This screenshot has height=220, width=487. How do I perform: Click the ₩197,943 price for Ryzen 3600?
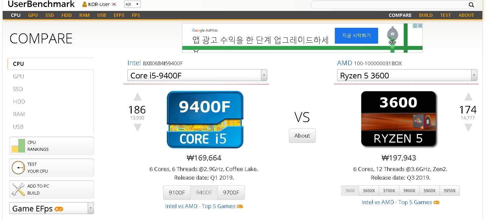tap(399, 158)
